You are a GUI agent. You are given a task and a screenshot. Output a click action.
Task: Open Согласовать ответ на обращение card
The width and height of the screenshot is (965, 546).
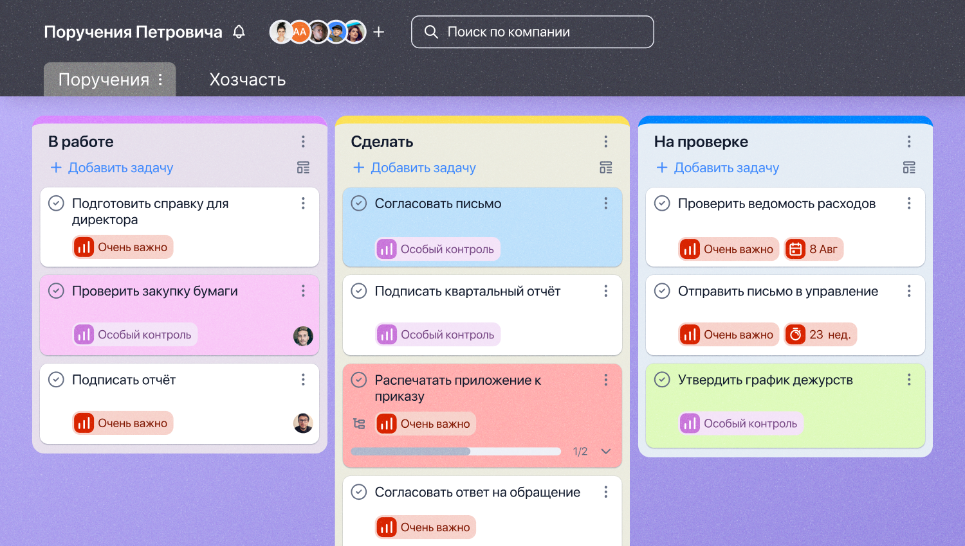(x=477, y=492)
